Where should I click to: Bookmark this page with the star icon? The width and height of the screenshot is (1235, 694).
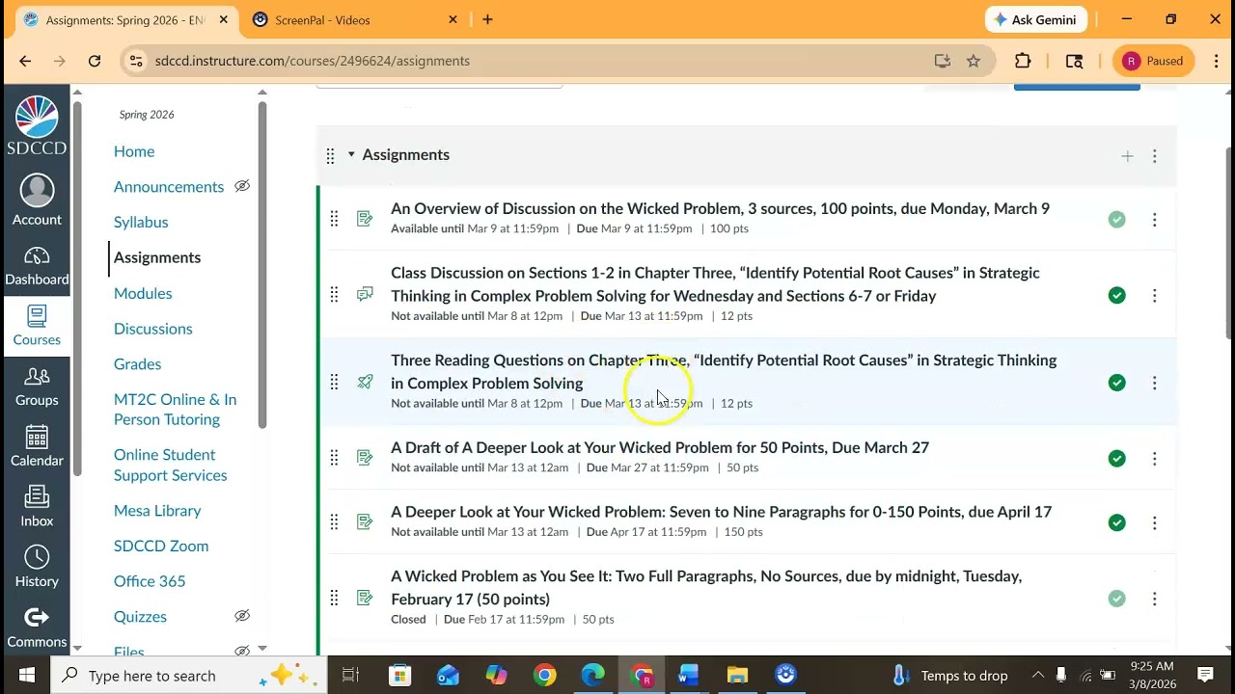[974, 61]
